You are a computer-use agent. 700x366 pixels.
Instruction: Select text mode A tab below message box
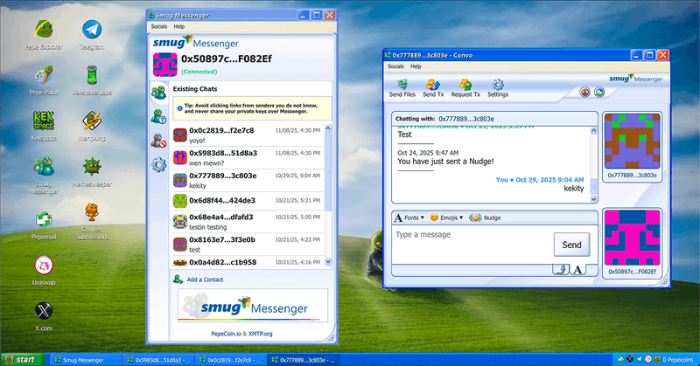(577, 269)
